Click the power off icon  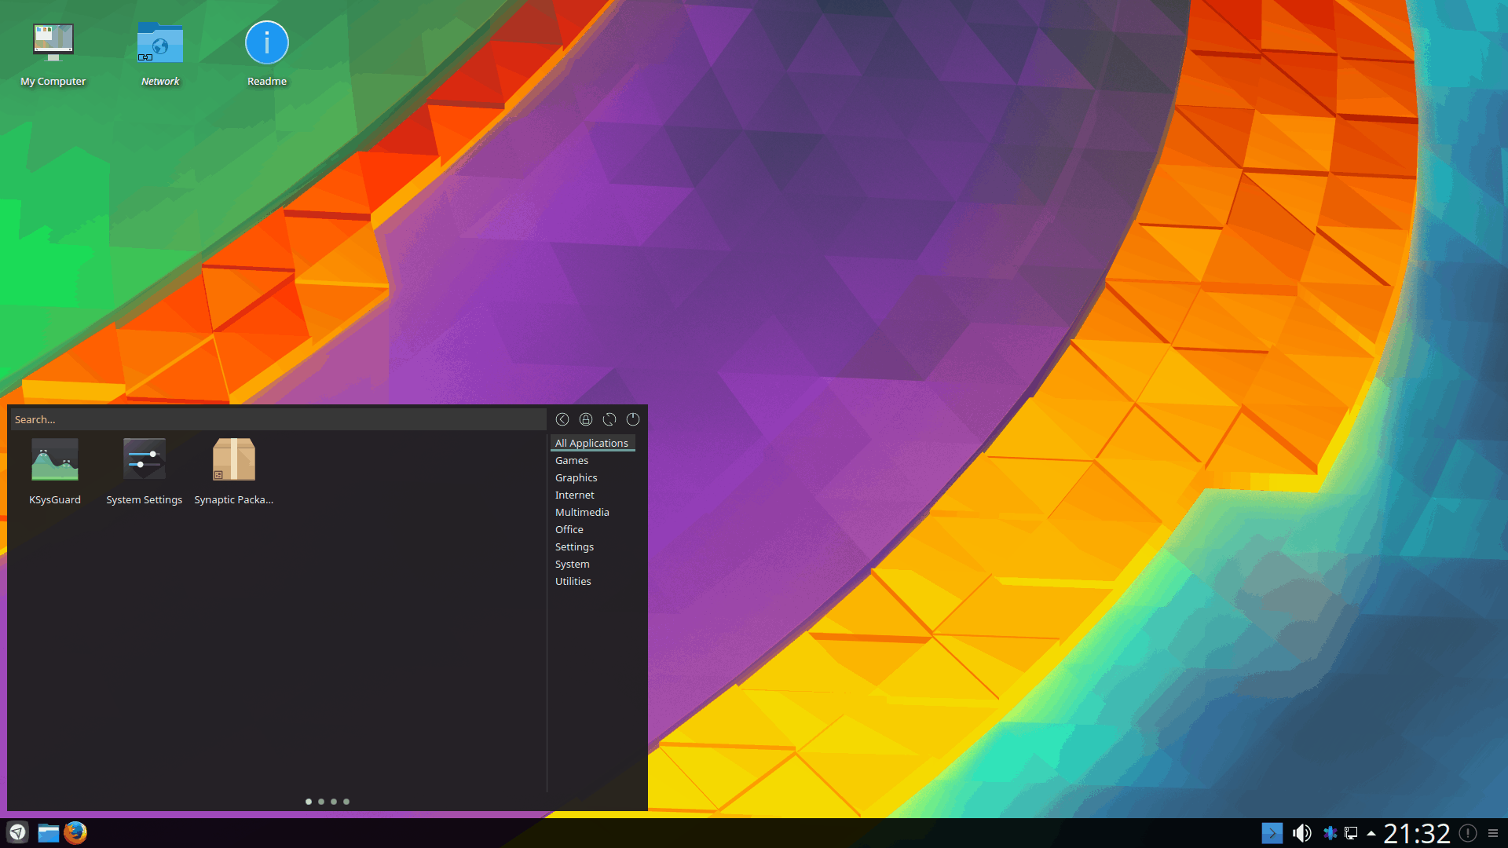(x=633, y=419)
